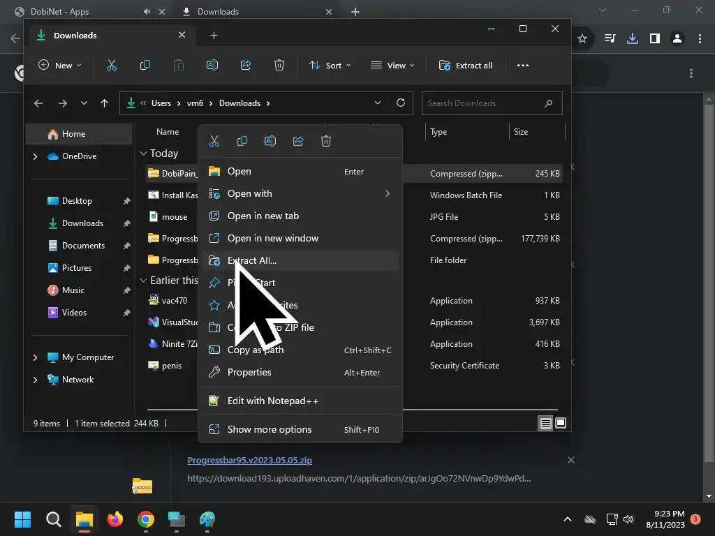715x536 pixels.
Task: Switch to large thumbnails view icon in status bar
Action: click(x=561, y=424)
